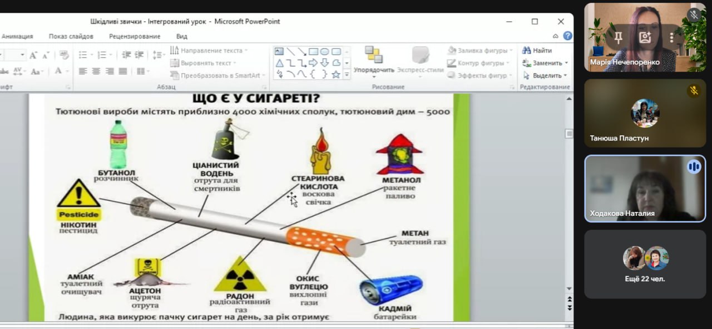The height and width of the screenshot is (329, 712).
Task: Select the star shape in shapes gallery
Action: (x=335, y=74)
